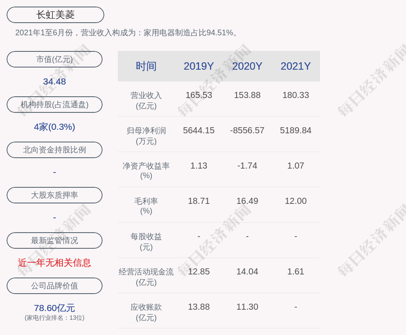Open the 最新监管情况 label pill
The width and height of the screenshot is (406, 335).
55,240
